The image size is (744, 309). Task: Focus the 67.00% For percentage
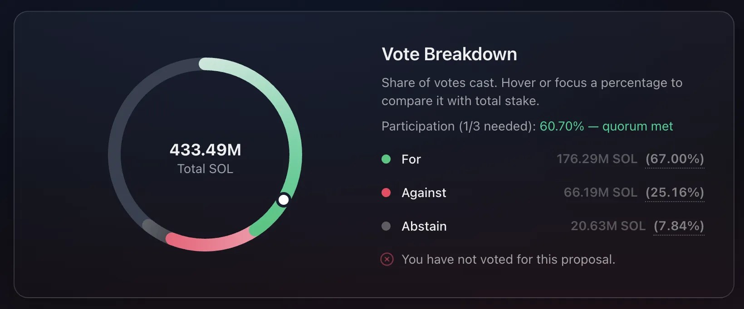click(675, 159)
